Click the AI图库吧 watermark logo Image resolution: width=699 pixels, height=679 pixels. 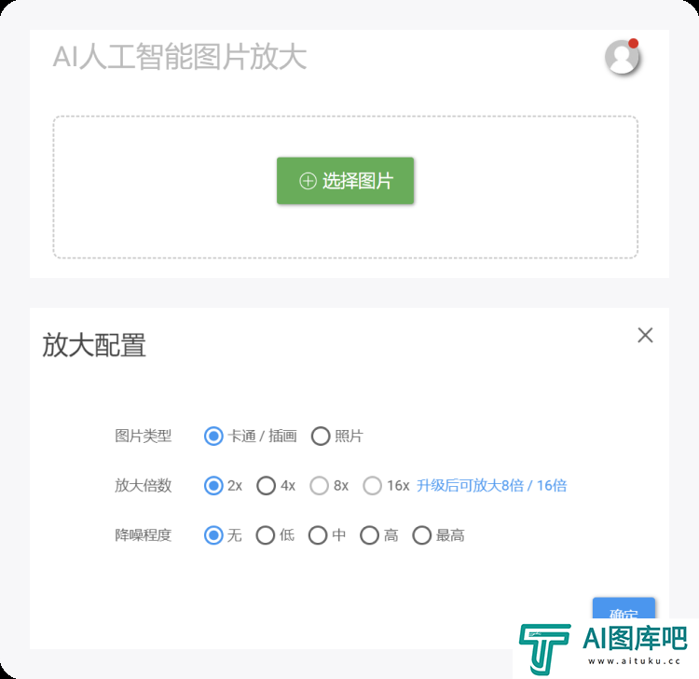point(605,648)
